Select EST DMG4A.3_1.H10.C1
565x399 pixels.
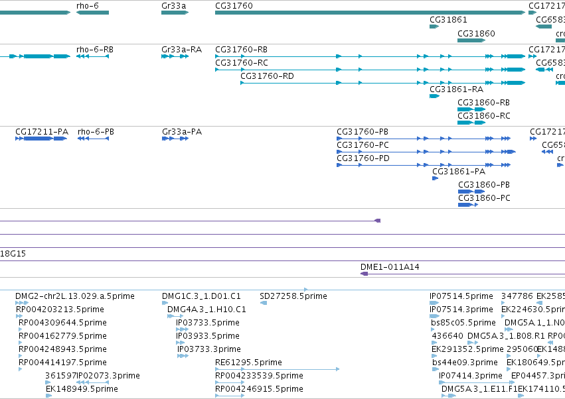click(x=175, y=317)
